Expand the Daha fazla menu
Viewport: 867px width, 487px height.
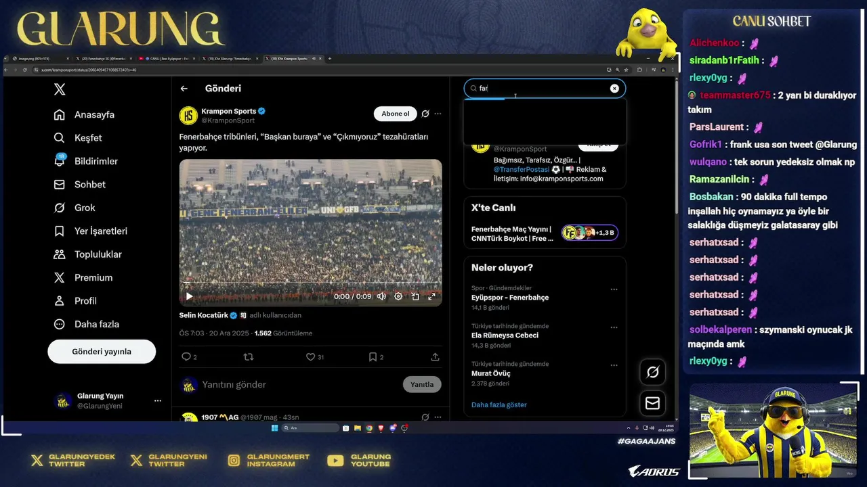(x=87, y=324)
